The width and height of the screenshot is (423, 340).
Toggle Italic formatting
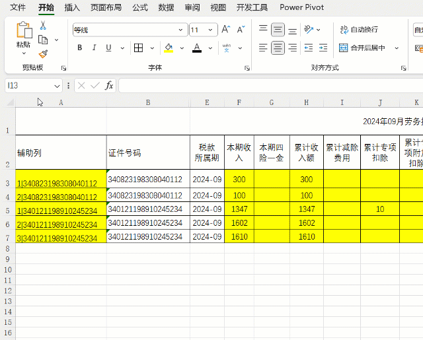pos(94,48)
